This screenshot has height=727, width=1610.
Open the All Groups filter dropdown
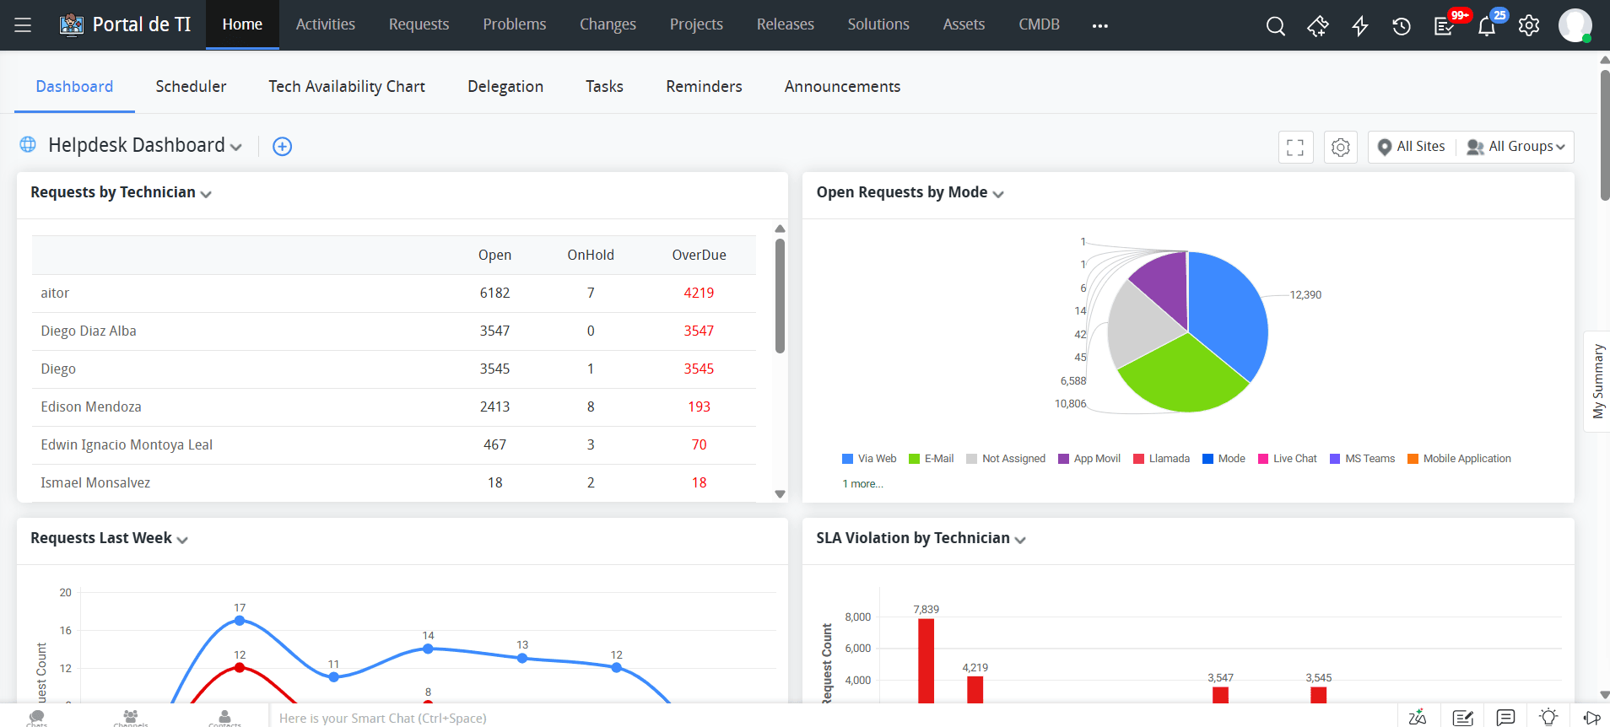pyautogui.click(x=1516, y=147)
